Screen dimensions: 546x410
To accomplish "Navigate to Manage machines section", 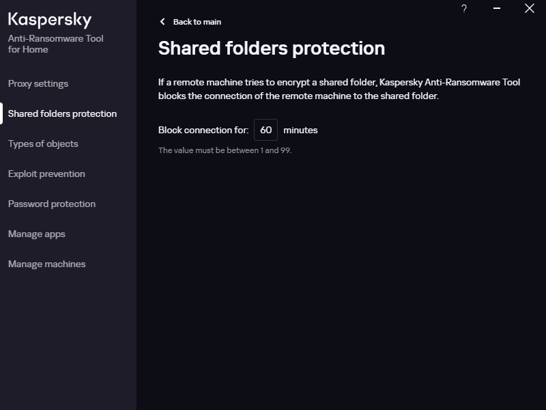I will 46,264.
